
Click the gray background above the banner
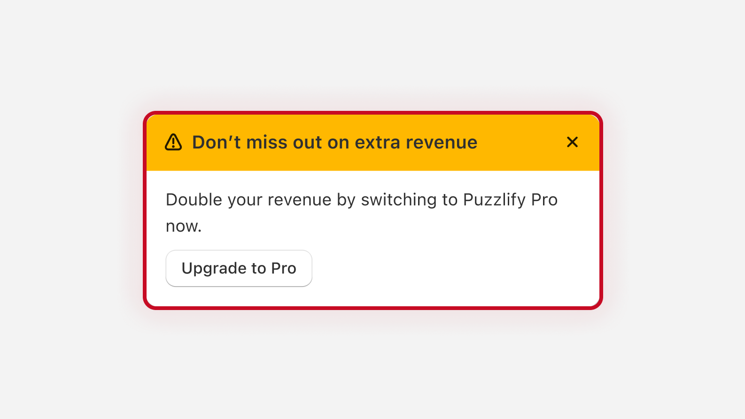[372, 56]
